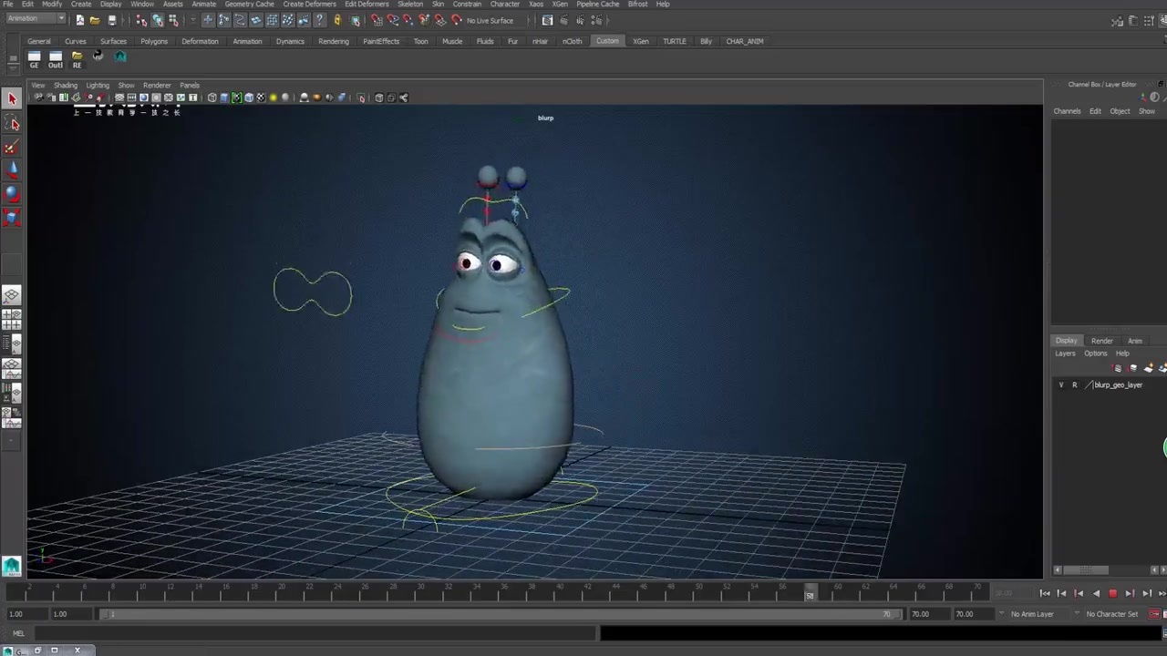Click the Open Scene folder icon
This screenshot has width=1167, height=656.
pyautogui.click(x=95, y=20)
